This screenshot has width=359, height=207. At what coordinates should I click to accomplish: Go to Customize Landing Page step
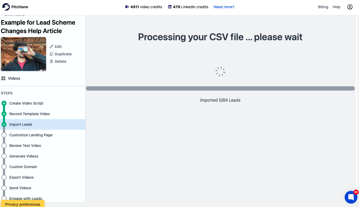[31, 135]
